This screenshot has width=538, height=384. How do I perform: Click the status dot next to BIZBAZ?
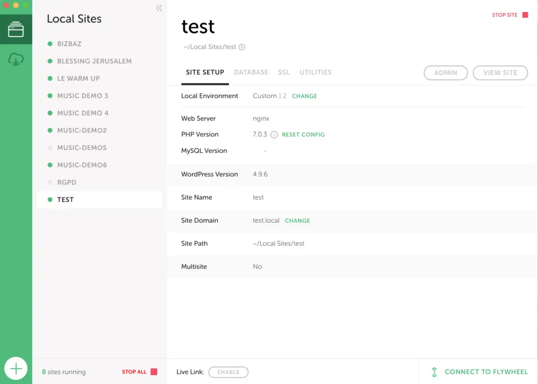(x=50, y=44)
